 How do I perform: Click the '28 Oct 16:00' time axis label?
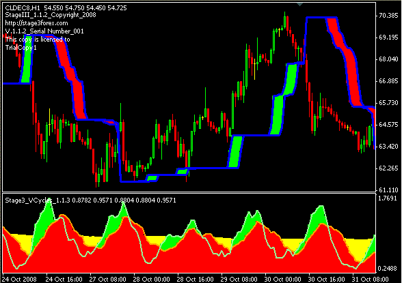tap(196, 279)
